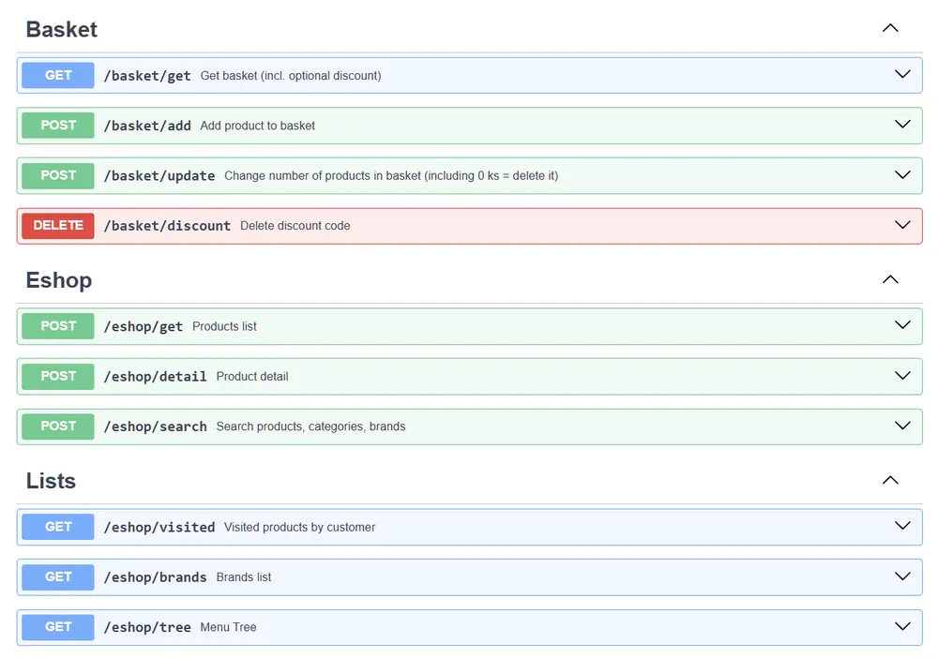Collapse the Lists section chevron
Viewport: 938px width, 658px height.
click(x=890, y=480)
